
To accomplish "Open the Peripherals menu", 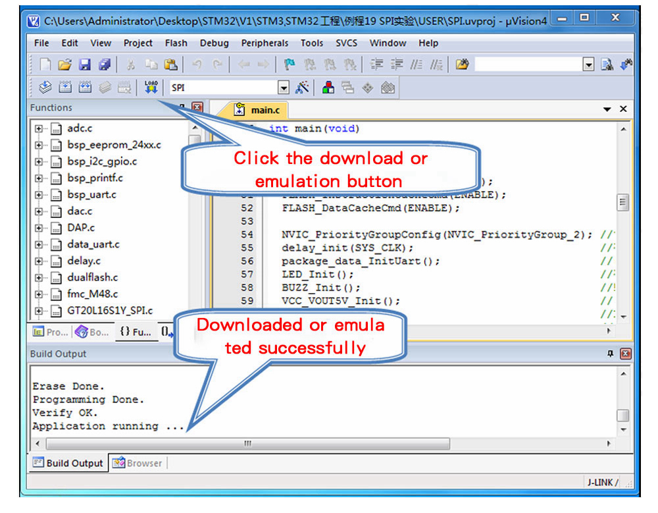I will [265, 43].
